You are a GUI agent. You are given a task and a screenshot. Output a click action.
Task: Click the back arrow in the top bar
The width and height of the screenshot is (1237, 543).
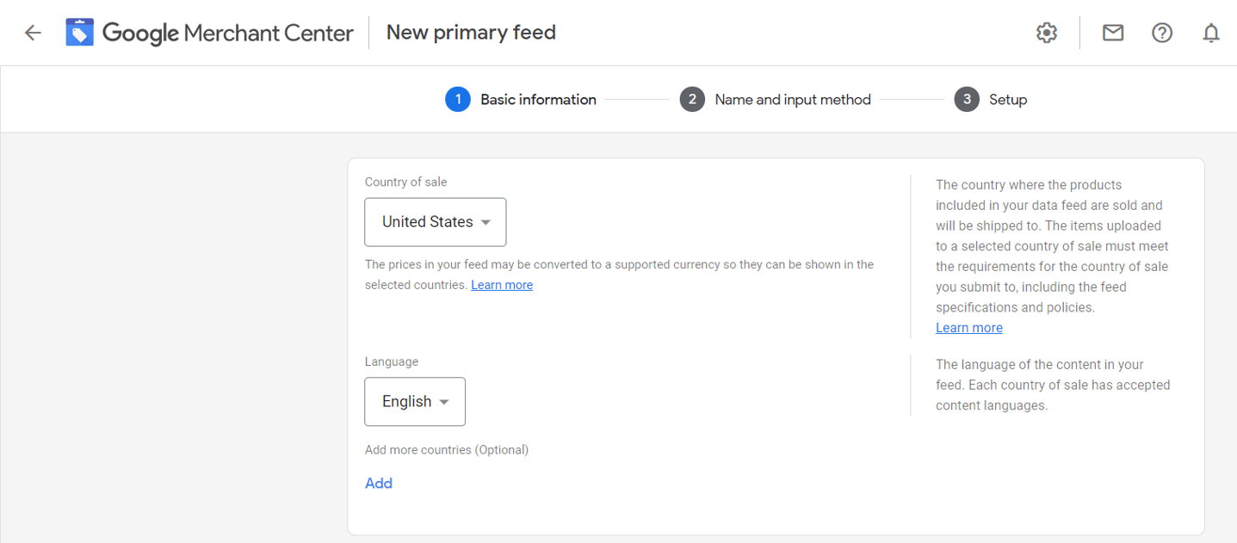pyautogui.click(x=32, y=32)
